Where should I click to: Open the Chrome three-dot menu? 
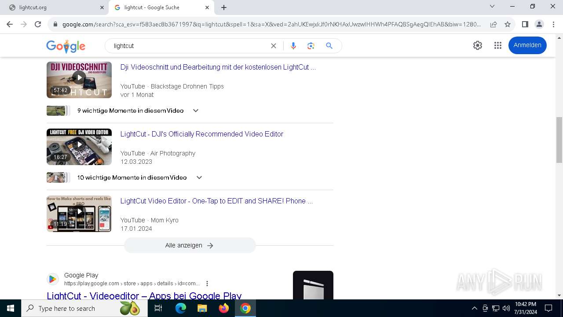[x=553, y=24]
